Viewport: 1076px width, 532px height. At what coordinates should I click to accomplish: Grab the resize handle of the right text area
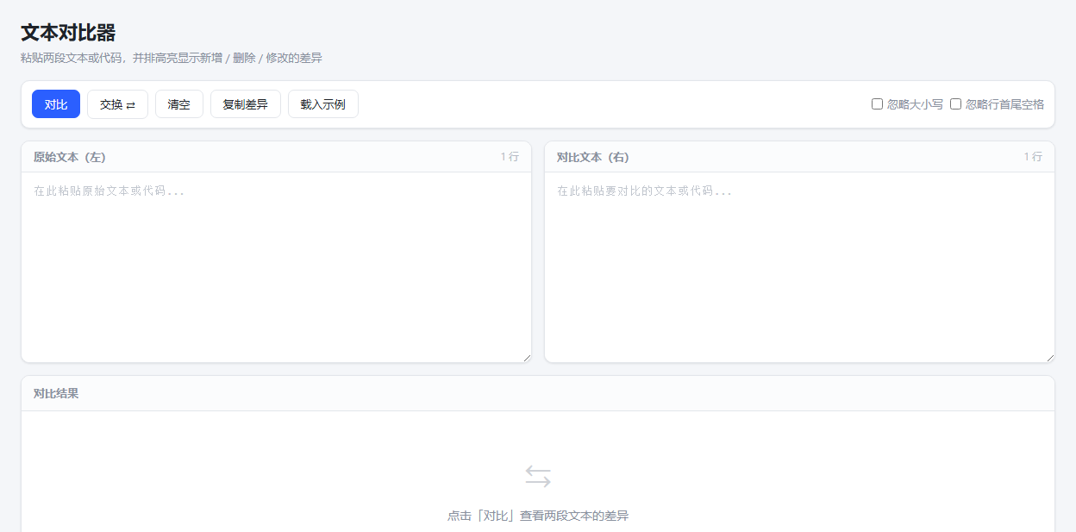point(1049,357)
